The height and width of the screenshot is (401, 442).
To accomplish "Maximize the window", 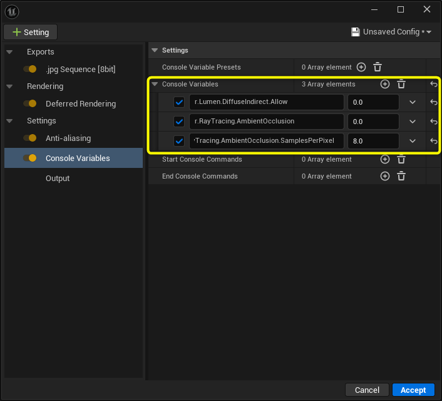I will 400,9.
